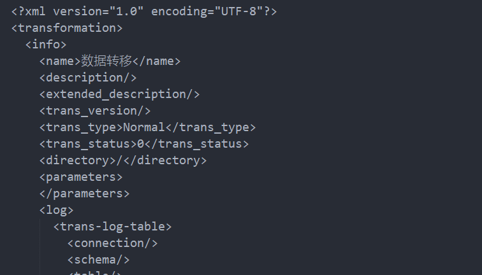Place cursor on the opening parameters tag
Viewport: 482px width, 275px height.
[81, 177]
